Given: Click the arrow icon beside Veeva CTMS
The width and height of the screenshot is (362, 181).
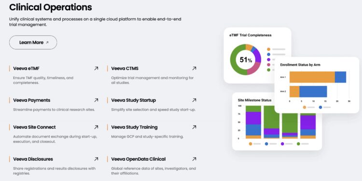Looking at the screenshot, I should click(x=194, y=69).
